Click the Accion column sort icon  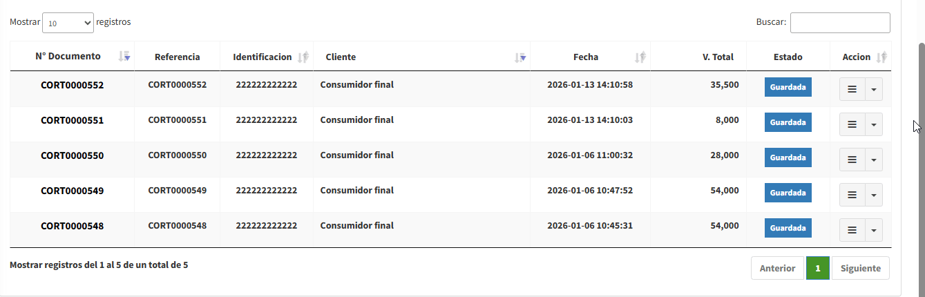pyautogui.click(x=881, y=57)
